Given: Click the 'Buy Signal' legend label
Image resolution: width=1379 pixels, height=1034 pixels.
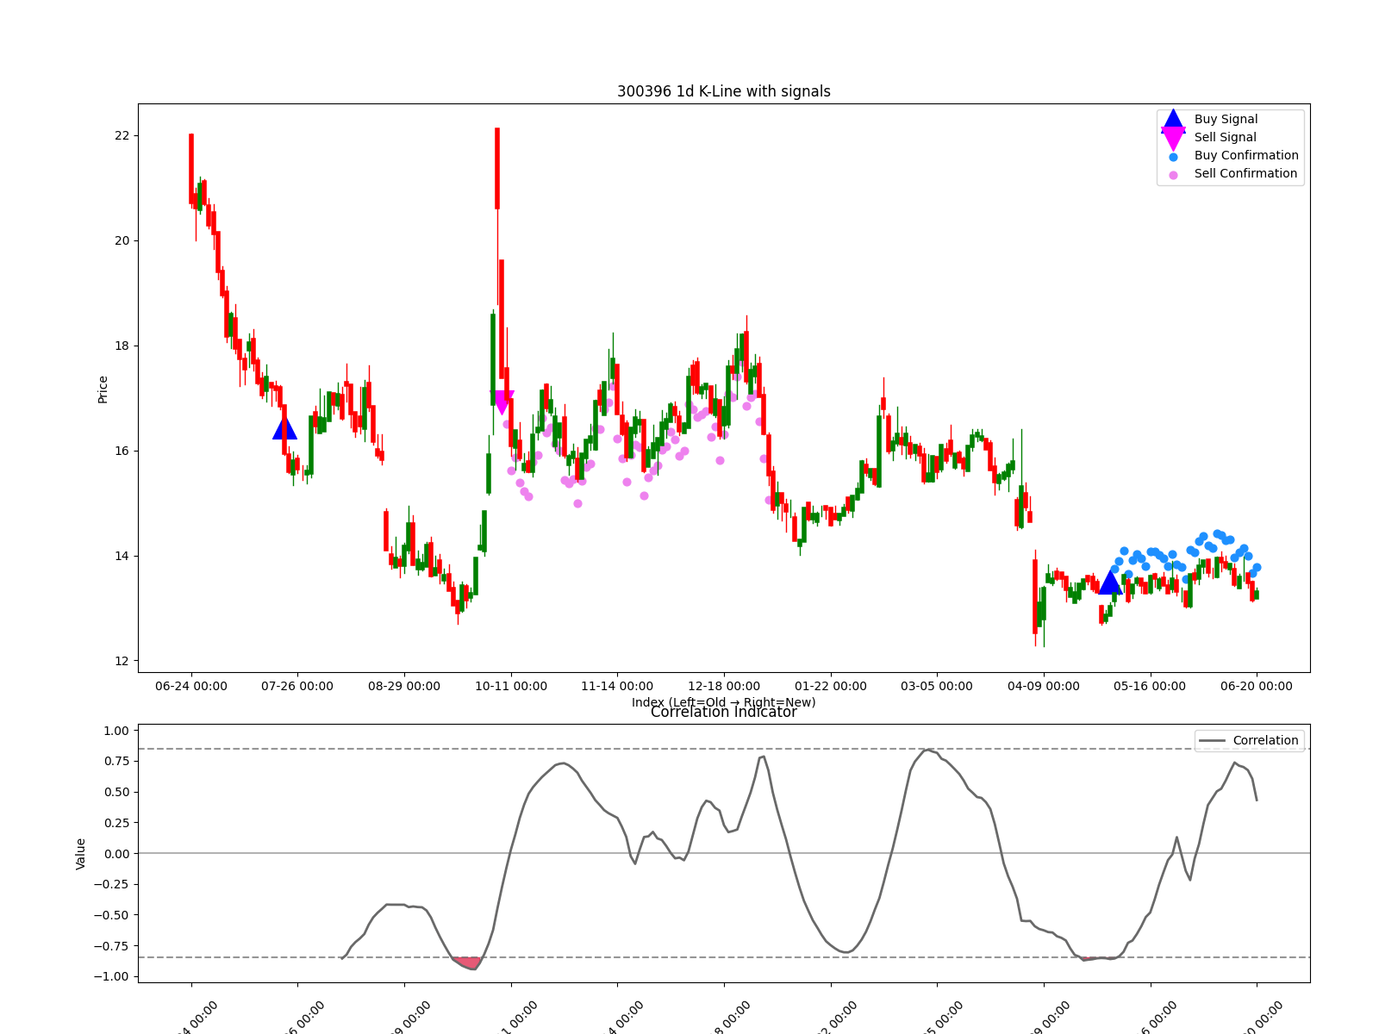Looking at the screenshot, I should [x=1226, y=120].
